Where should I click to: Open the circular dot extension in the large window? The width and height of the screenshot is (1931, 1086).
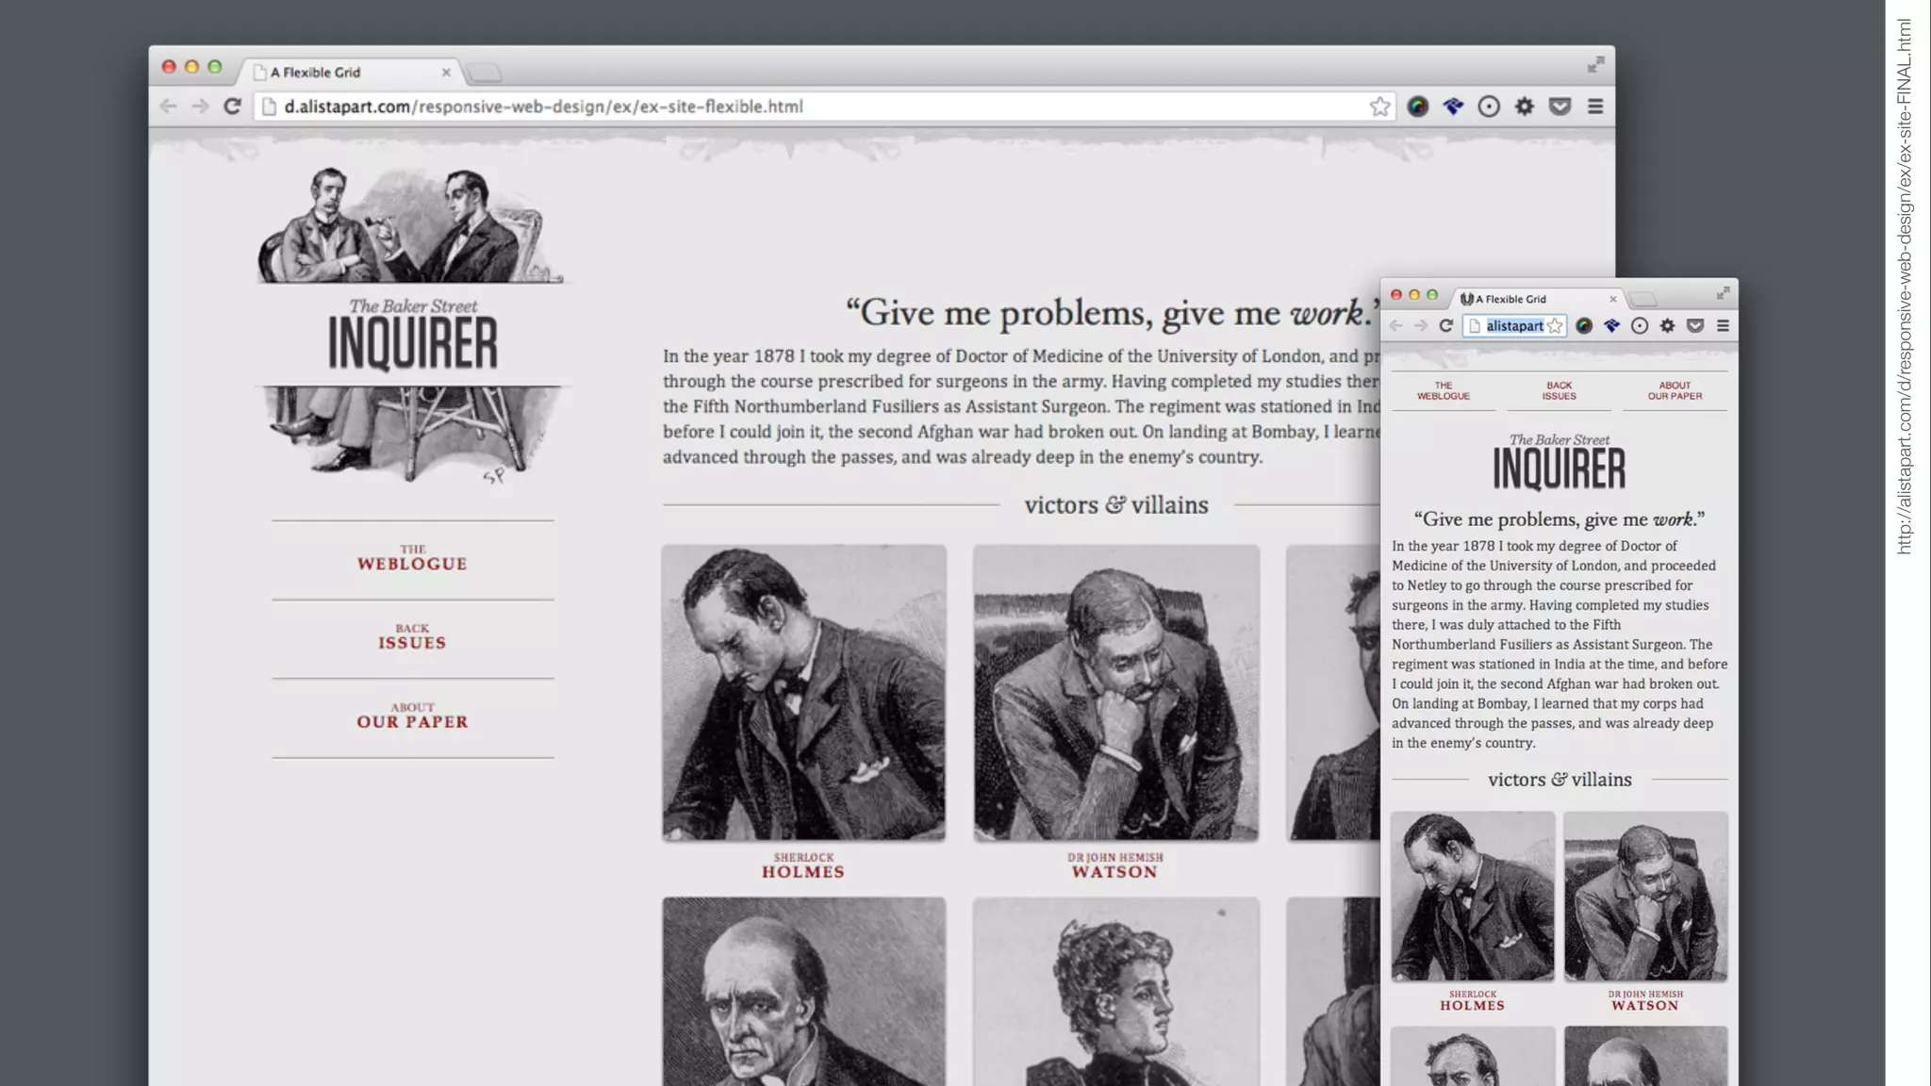click(1489, 107)
